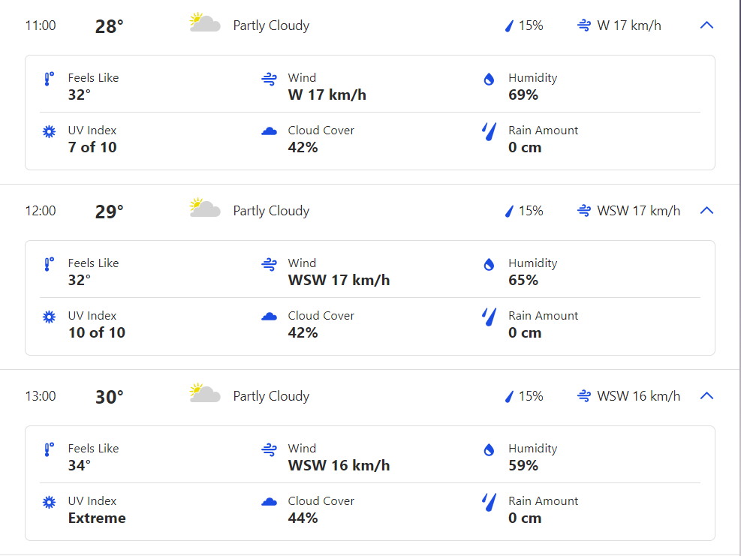Click the 11:00 time label
Viewport: 741px width, 556px height.
[41, 26]
